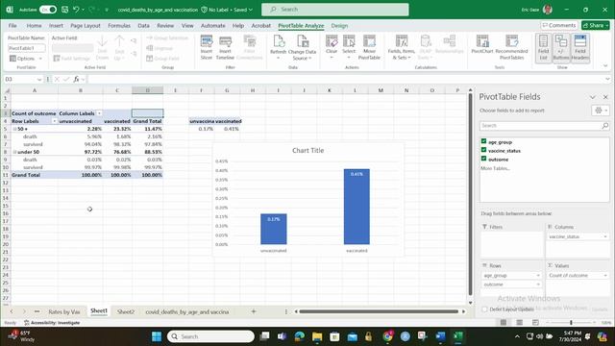Open File Explorer from the taskbar
The height and width of the screenshot is (346, 615).
coord(317,336)
